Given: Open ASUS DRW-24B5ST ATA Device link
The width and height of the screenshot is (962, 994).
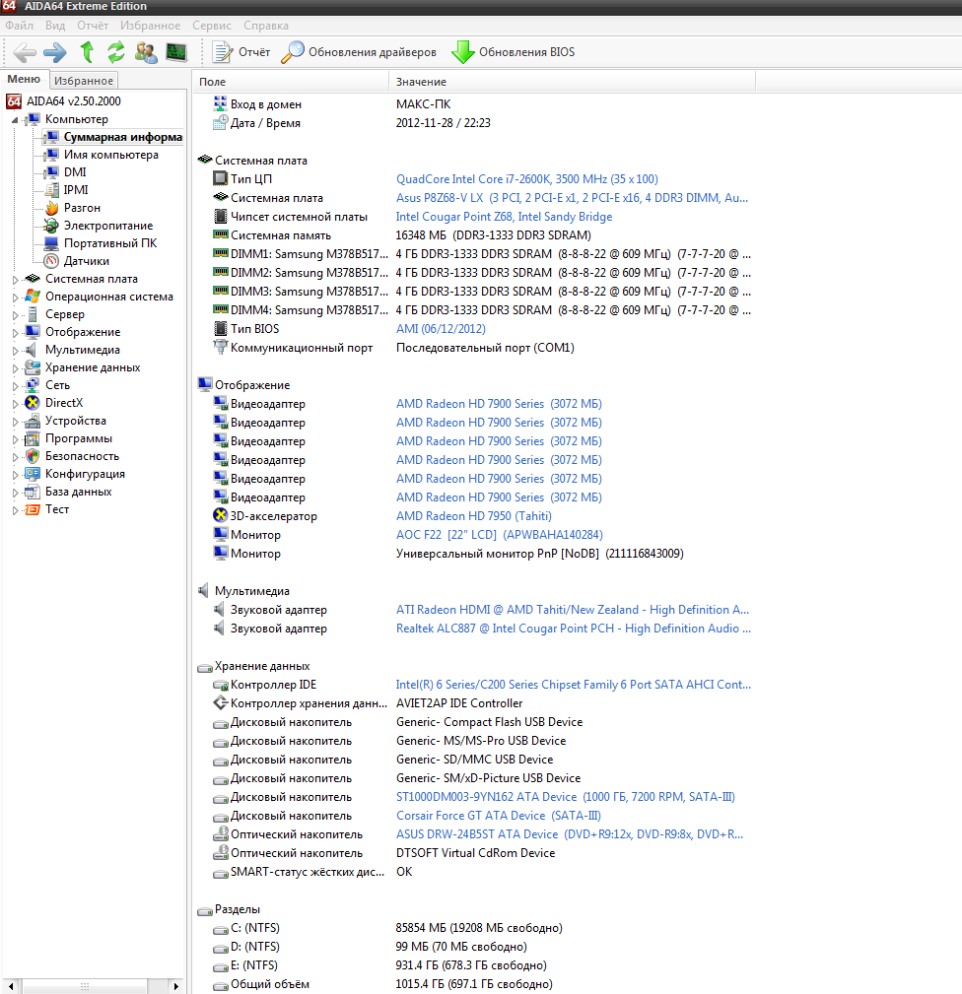Looking at the screenshot, I should tap(570, 834).
